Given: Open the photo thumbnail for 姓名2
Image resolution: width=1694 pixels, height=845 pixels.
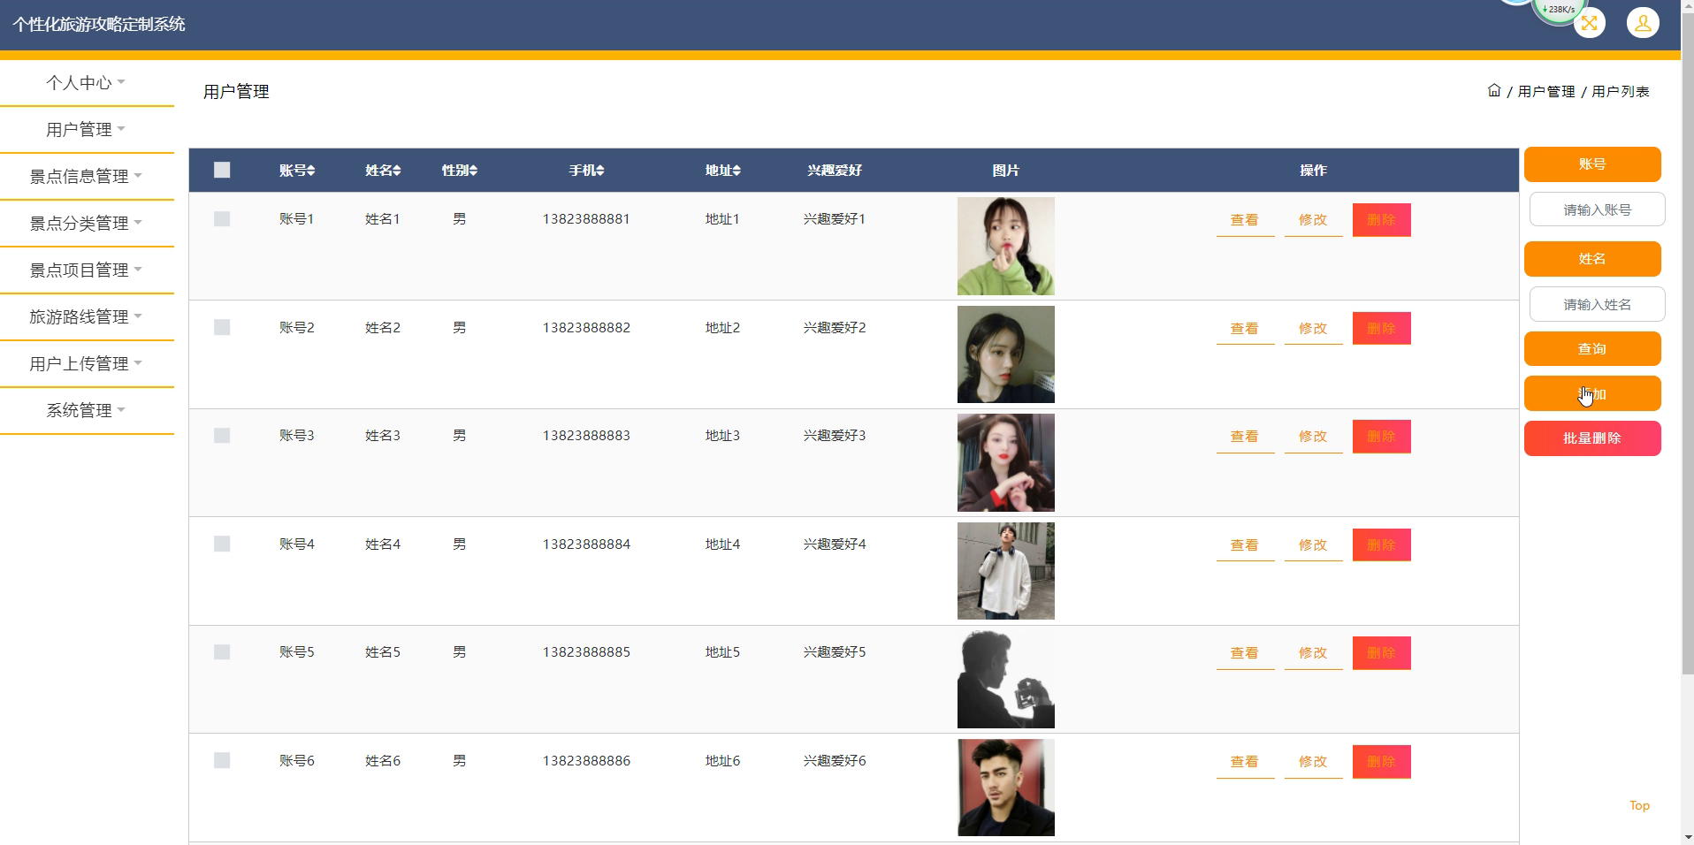Looking at the screenshot, I should pyautogui.click(x=1006, y=354).
